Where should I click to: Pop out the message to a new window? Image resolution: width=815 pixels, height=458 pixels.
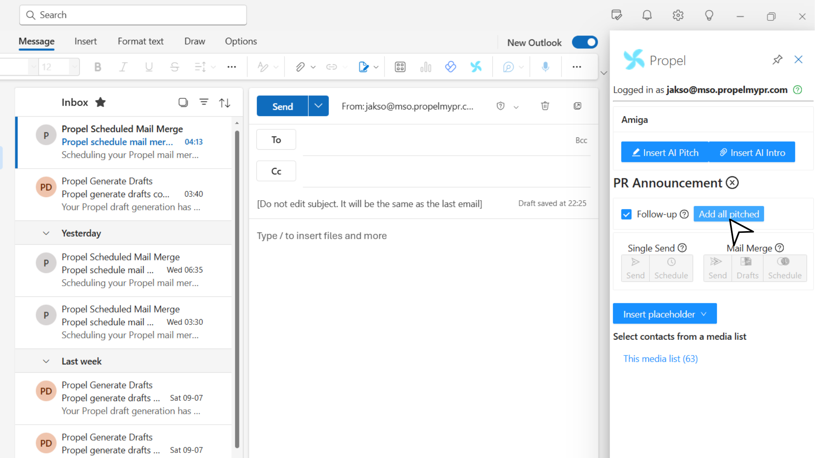[577, 106]
